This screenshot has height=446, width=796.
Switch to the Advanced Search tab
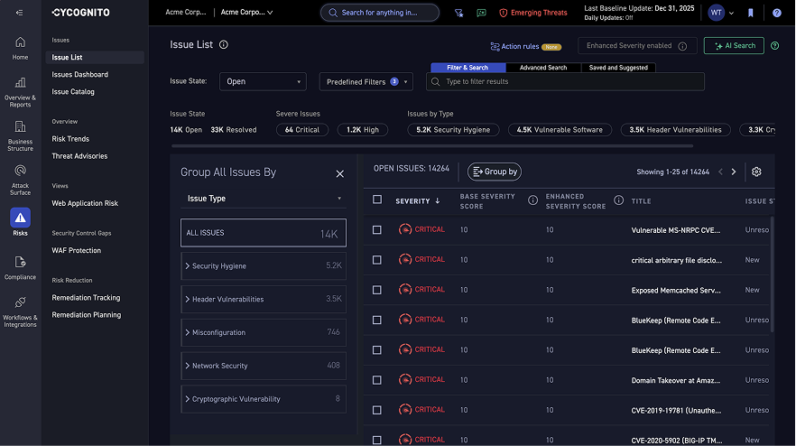(x=543, y=68)
